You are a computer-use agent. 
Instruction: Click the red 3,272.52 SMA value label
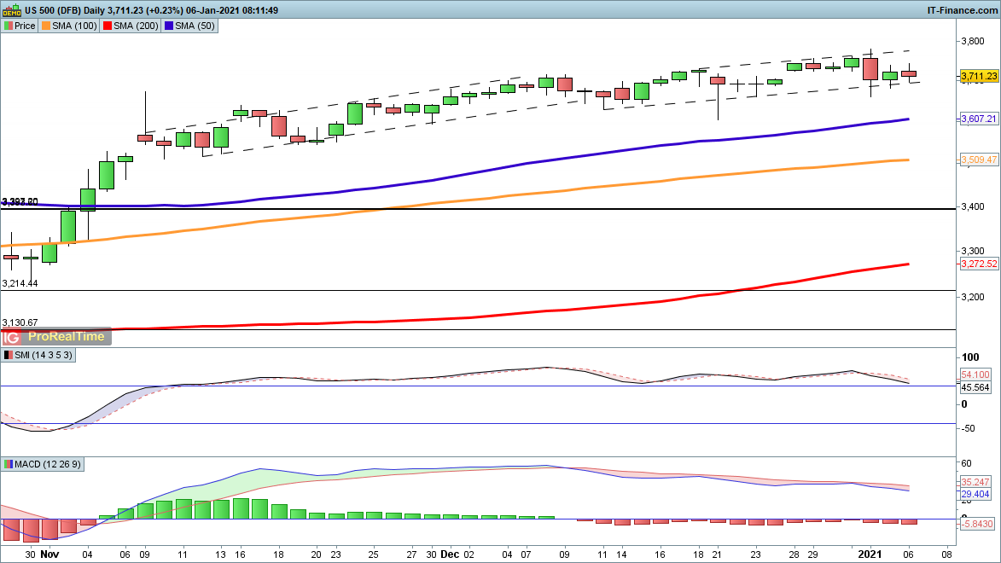(x=979, y=264)
